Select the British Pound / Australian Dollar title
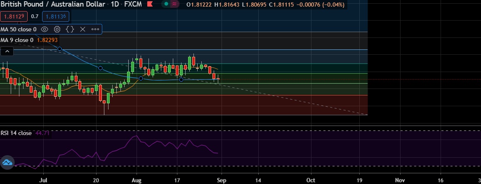The width and height of the screenshot is (481, 184). click(53, 5)
